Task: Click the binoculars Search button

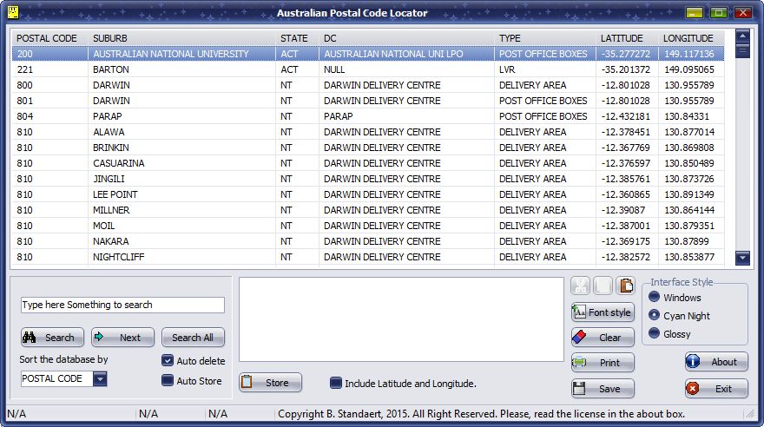Action: [53, 337]
